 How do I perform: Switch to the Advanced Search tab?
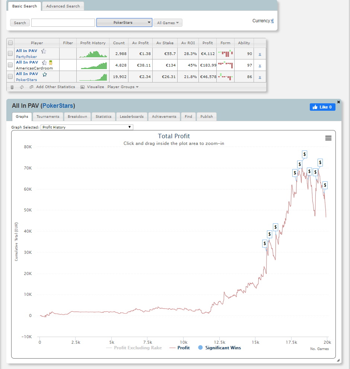pyautogui.click(x=63, y=6)
